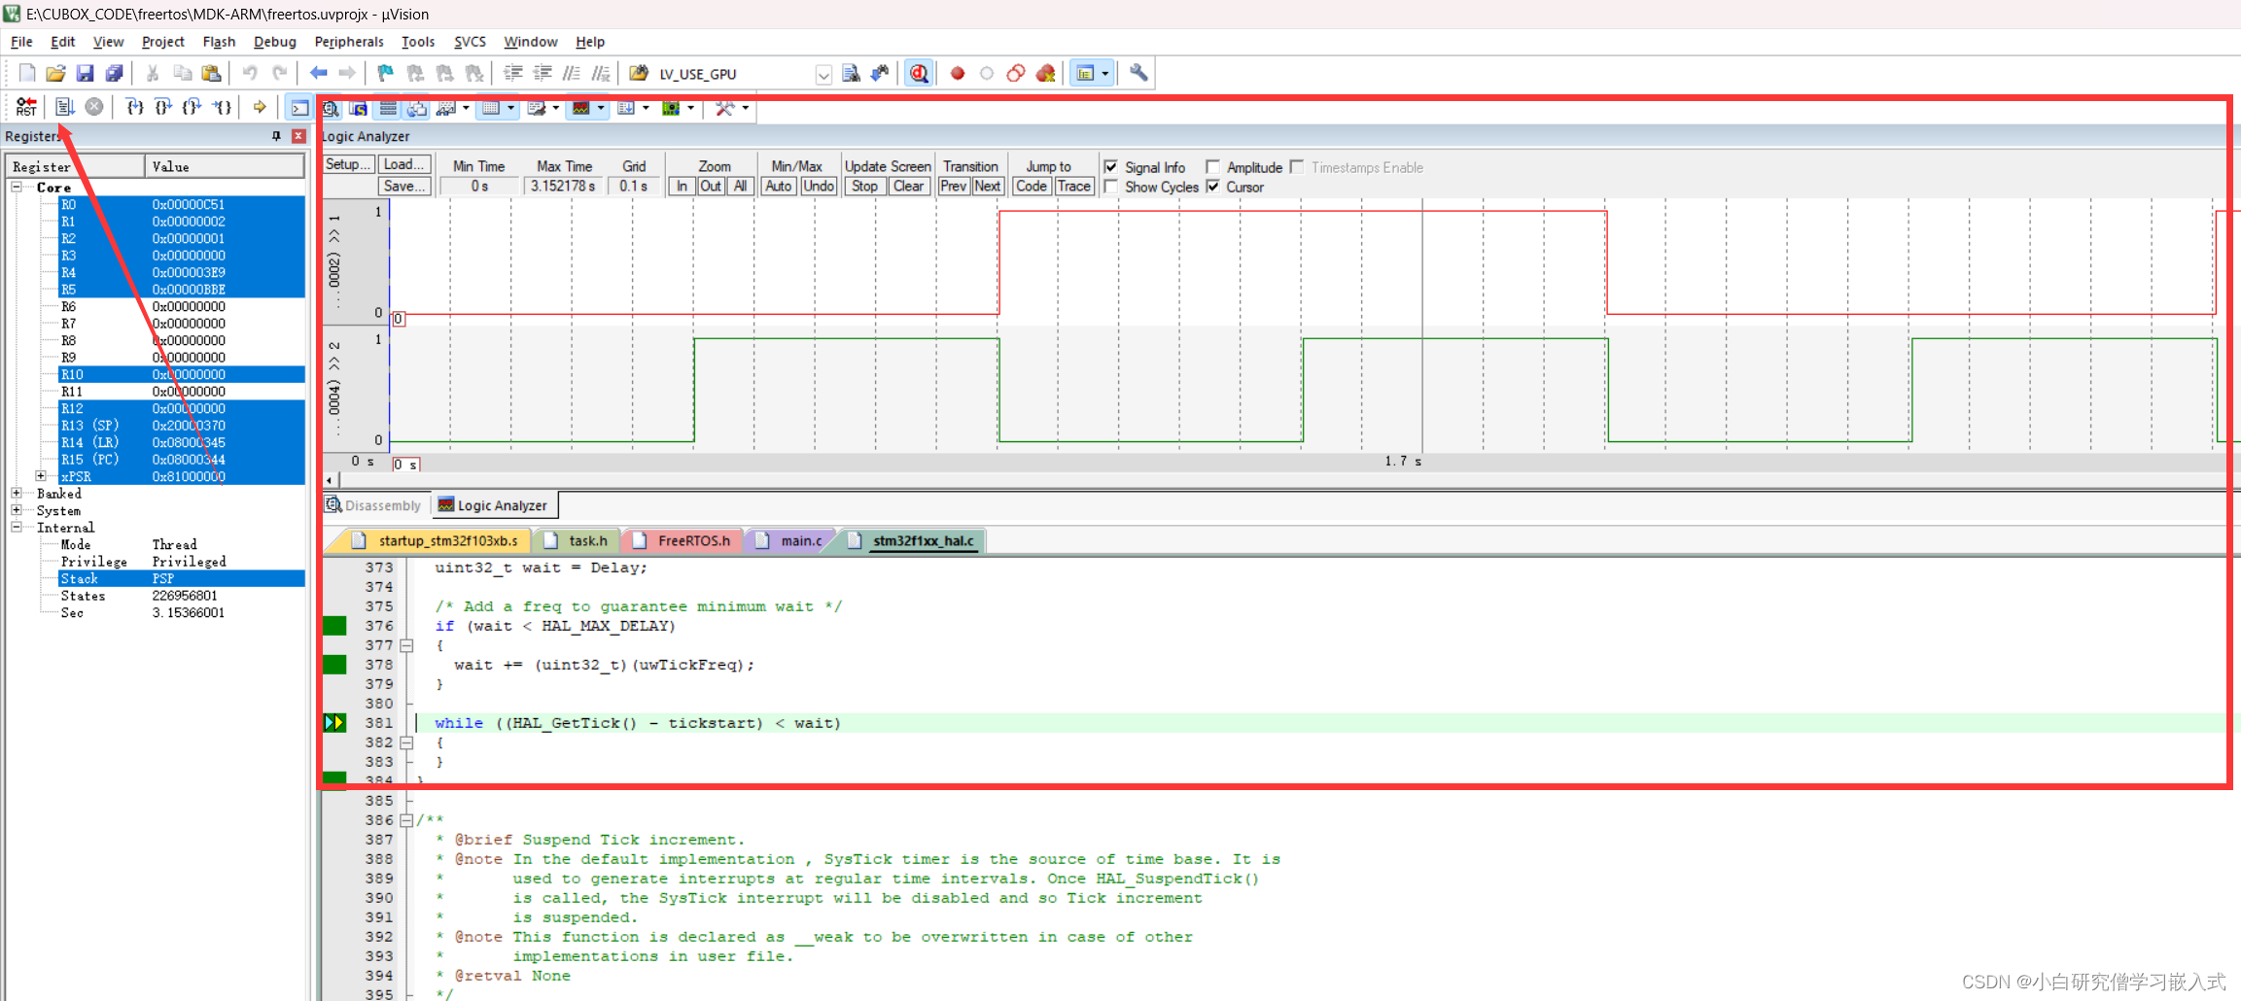This screenshot has width=2241, height=1001.
Task: Click the RST reset CPU icon
Action: click(x=26, y=107)
